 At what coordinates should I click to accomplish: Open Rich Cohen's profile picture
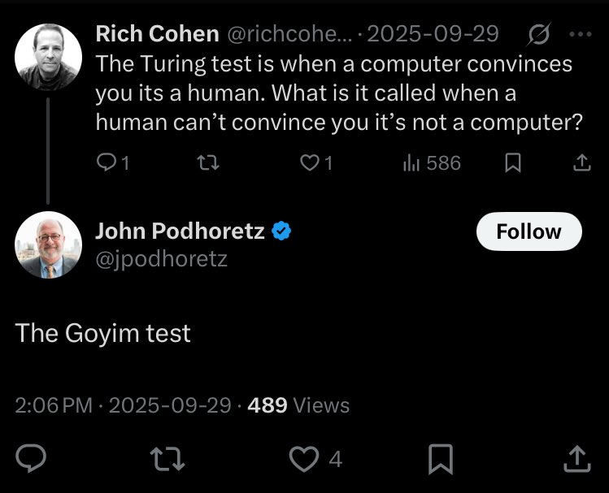[x=48, y=57]
